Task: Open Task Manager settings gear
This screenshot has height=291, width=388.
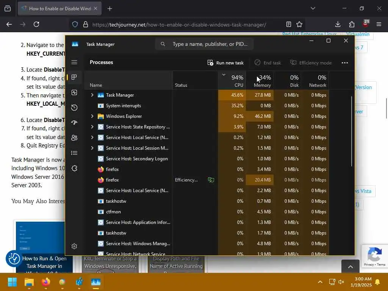Action: [x=74, y=246]
